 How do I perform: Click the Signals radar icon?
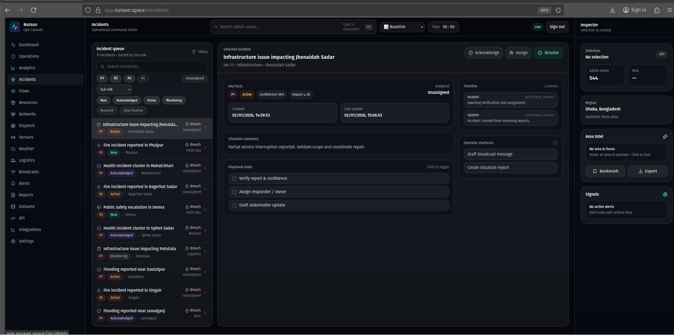coord(665,194)
